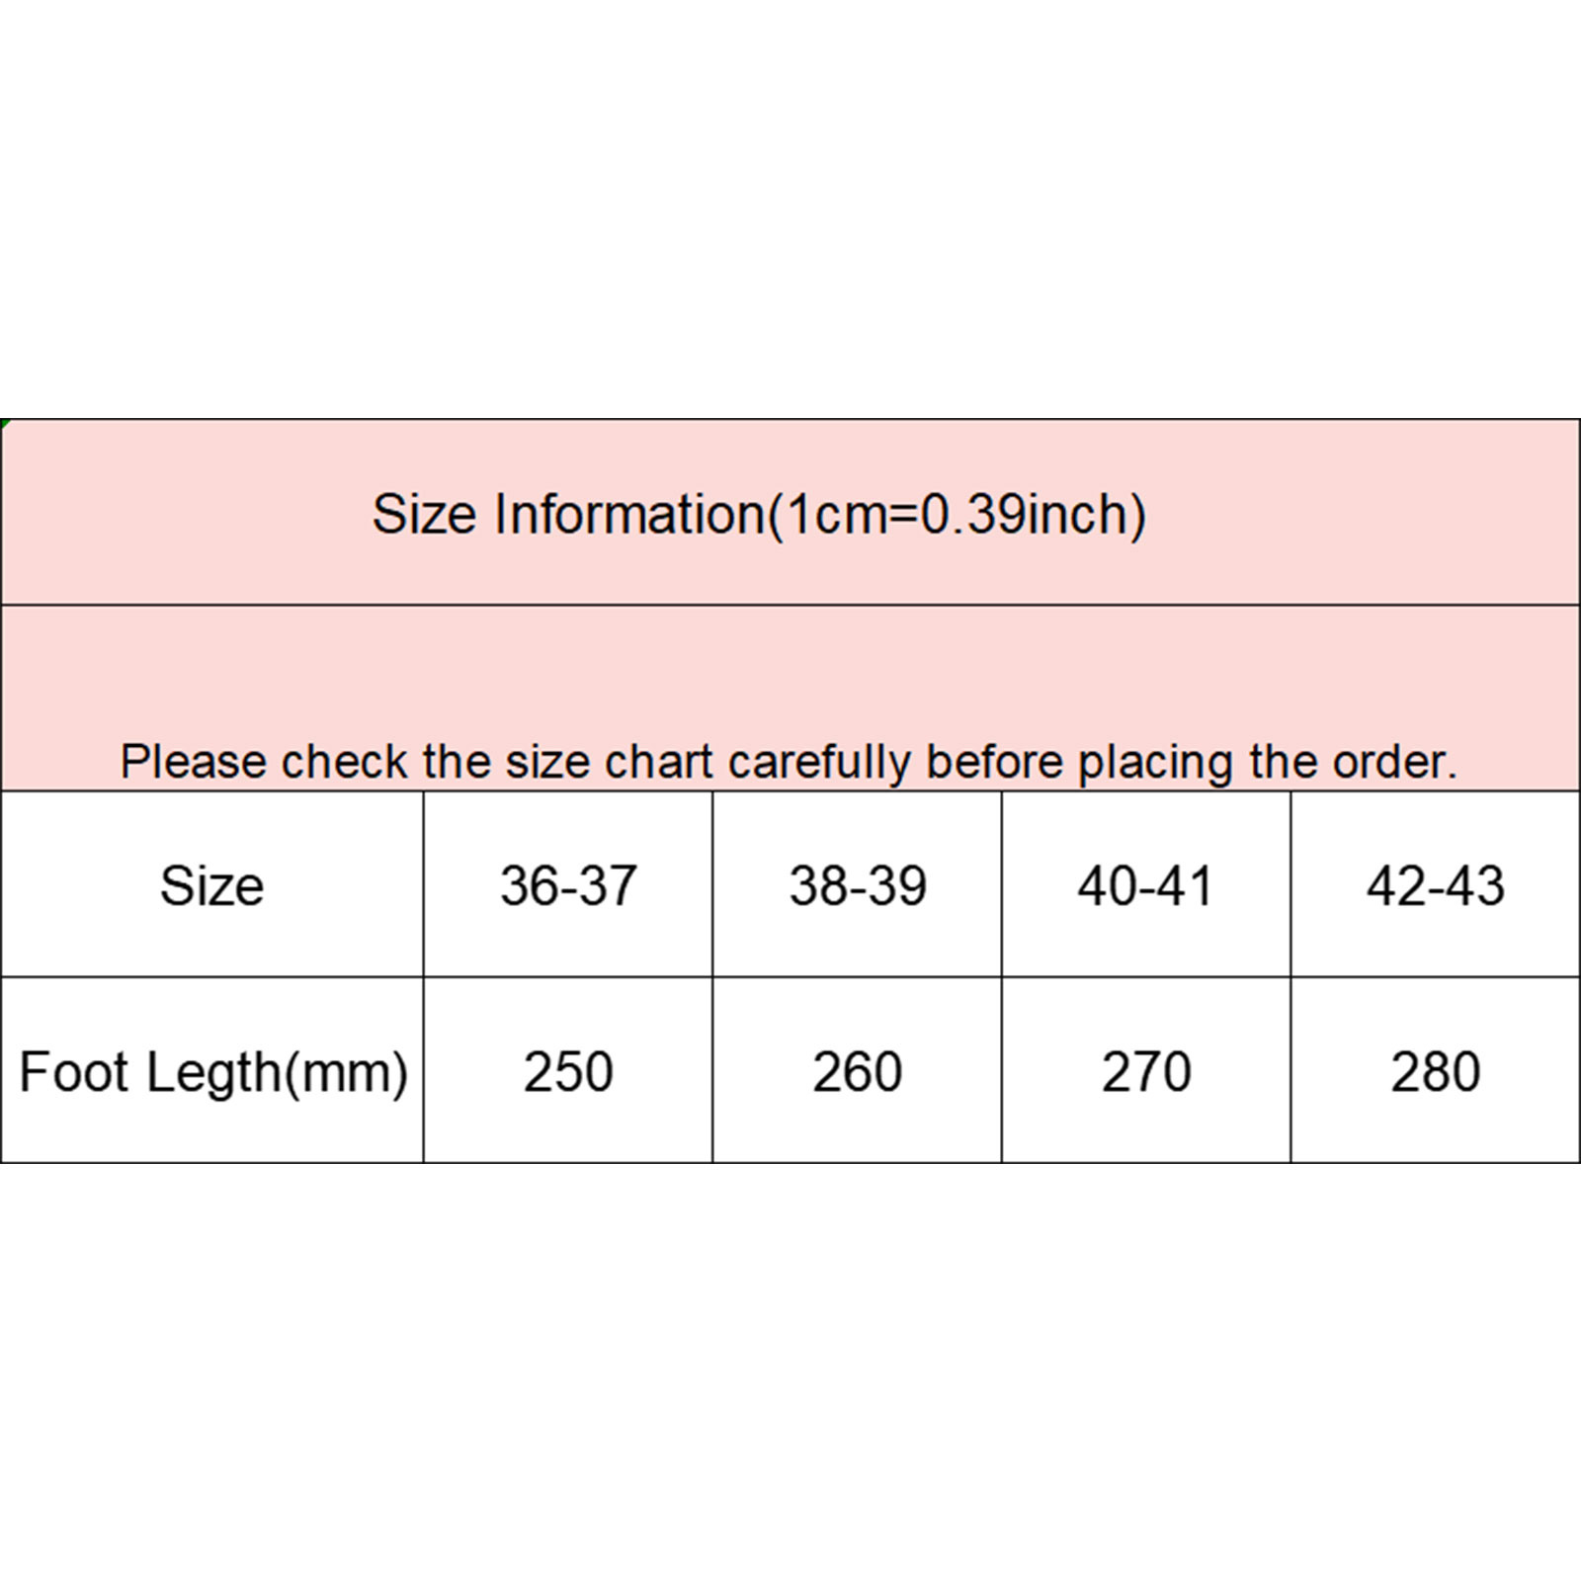Click the 250 foot length cell
The height and width of the screenshot is (1581, 1581).
click(x=568, y=1072)
